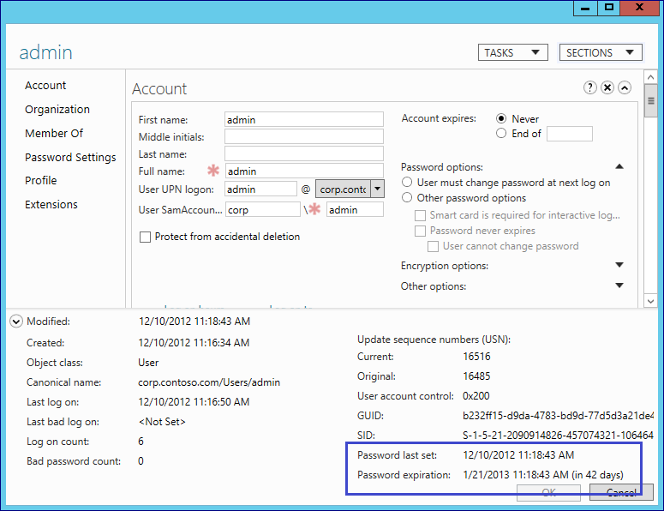The width and height of the screenshot is (664, 511).
Task: Collapse Password options triangle
Action: (x=619, y=166)
